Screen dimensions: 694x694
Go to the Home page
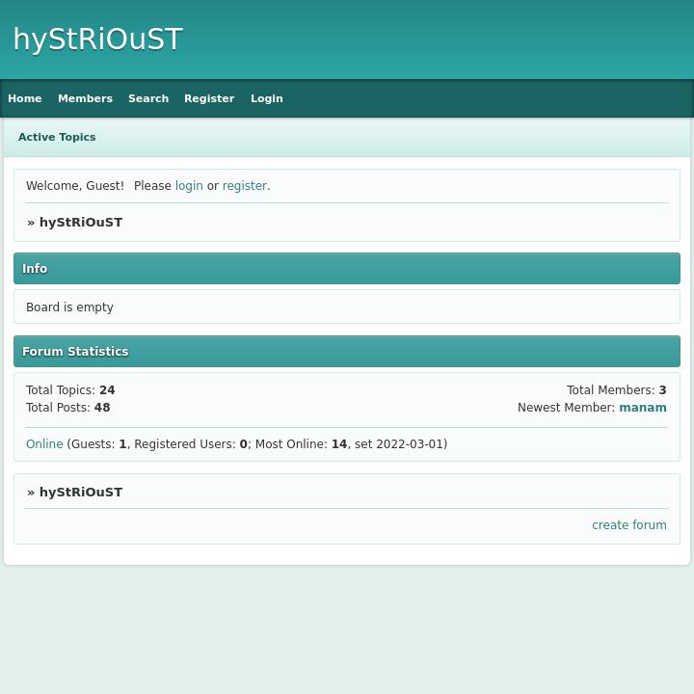tap(25, 98)
